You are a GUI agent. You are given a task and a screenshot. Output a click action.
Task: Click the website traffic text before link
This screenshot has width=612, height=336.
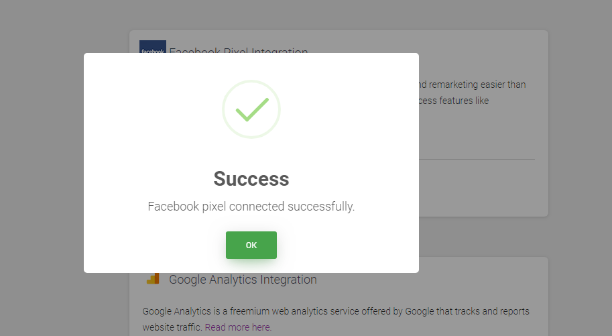click(x=172, y=327)
